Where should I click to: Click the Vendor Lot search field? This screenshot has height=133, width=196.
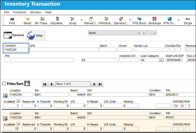tap(148, 50)
